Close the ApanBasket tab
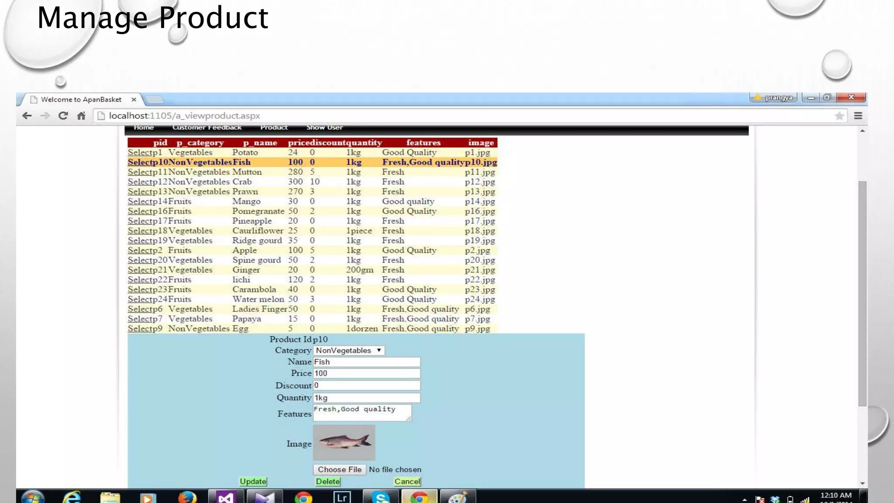The image size is (894, 503). coord(134,100)
